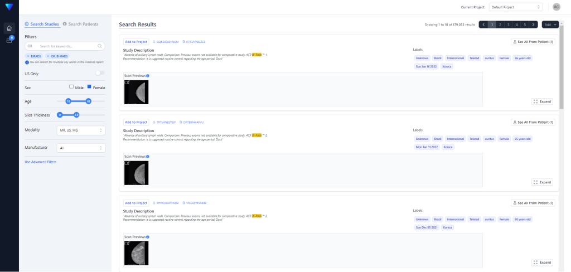Open the Manufacturer dropdown

tap(80, 148)
